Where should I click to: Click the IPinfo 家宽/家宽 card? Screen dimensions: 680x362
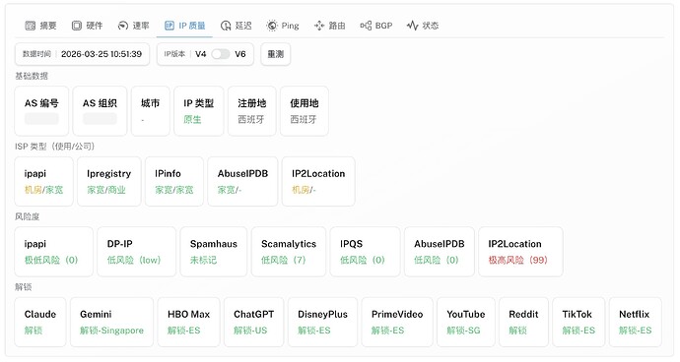click(x=173, y=181)
